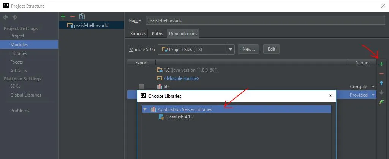Open Facets settings
The image size is (389, 159).
(x=16, y=62)
